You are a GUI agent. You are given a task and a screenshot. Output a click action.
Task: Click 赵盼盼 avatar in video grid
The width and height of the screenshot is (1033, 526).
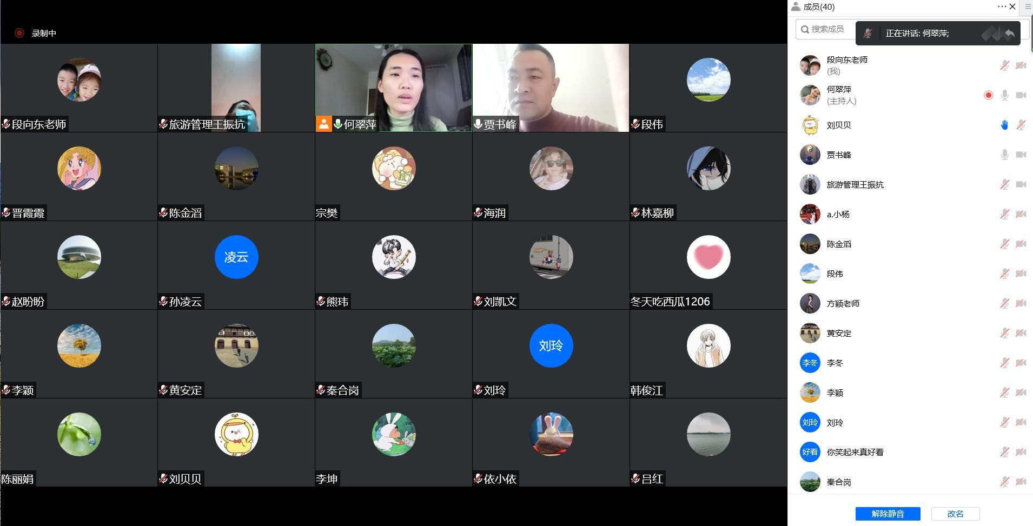[79, 257]
